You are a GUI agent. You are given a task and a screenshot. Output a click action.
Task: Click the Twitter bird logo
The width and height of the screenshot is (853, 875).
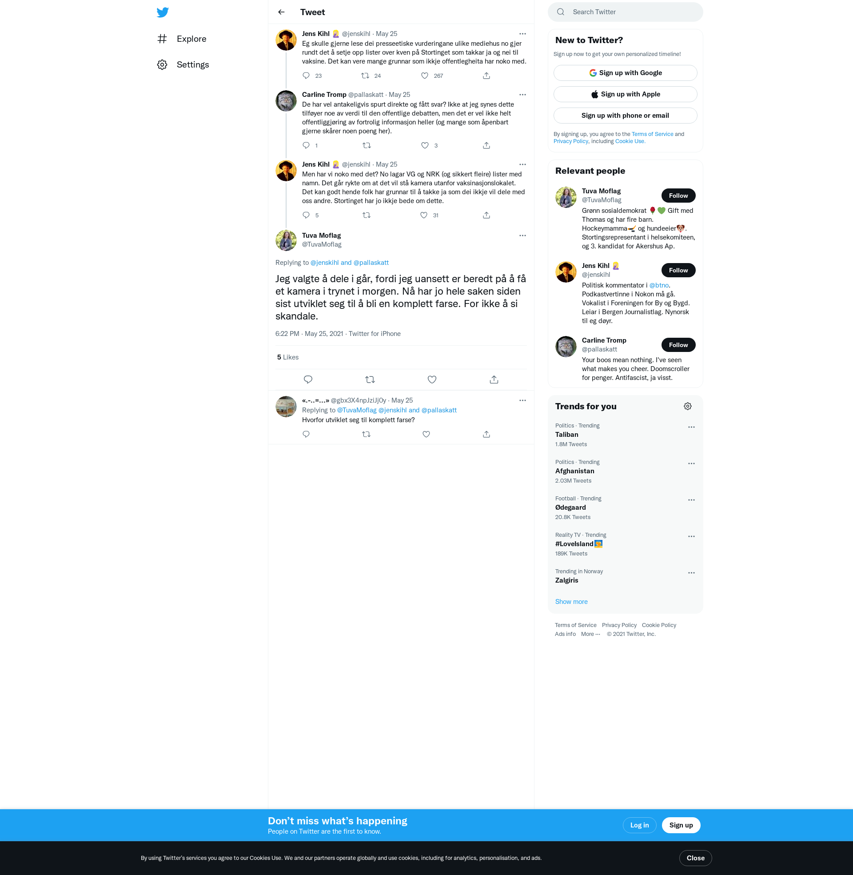[163, 12]
